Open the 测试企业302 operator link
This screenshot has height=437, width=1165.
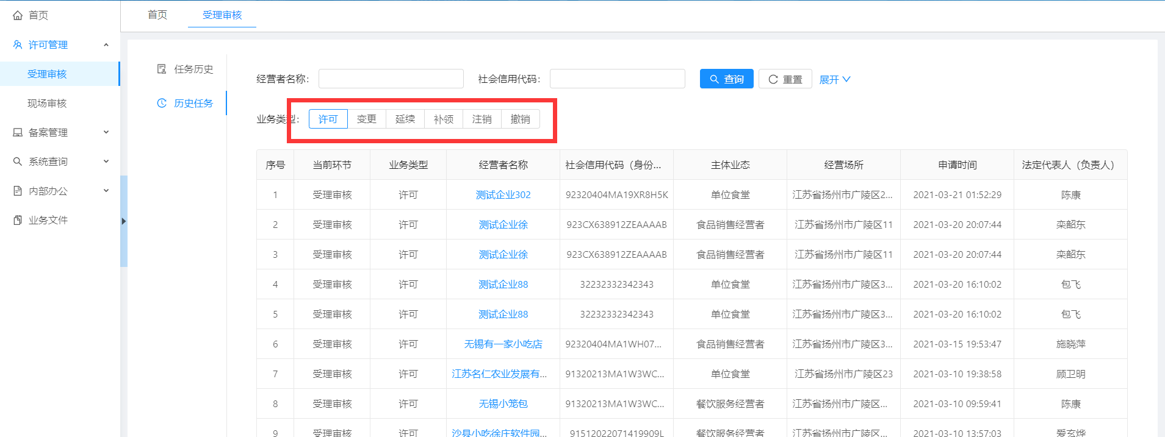tap(503, 195)
